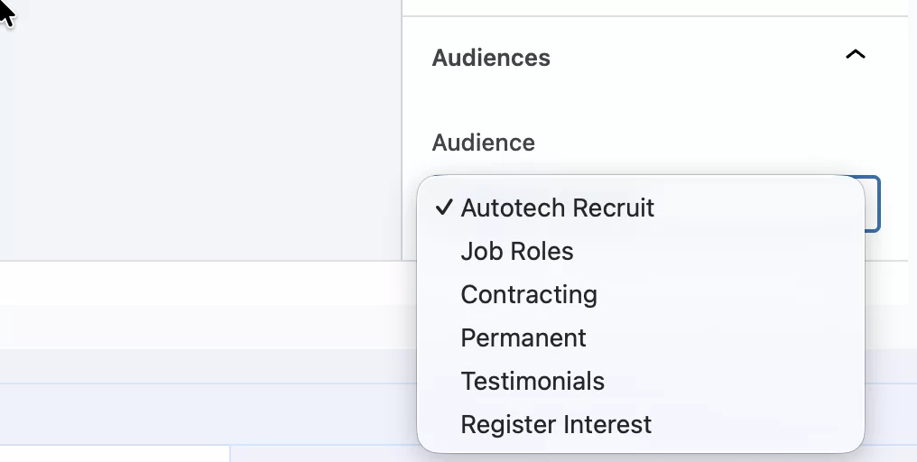Choose the Register Interest option
Image resolution: width=917 pixels, height=462 pixels.
pos(555,424)
